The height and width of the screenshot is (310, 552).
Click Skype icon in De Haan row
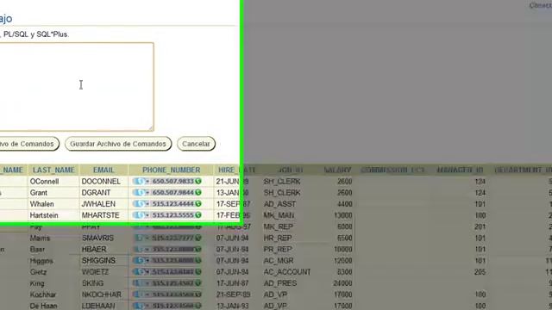(140, 306)
